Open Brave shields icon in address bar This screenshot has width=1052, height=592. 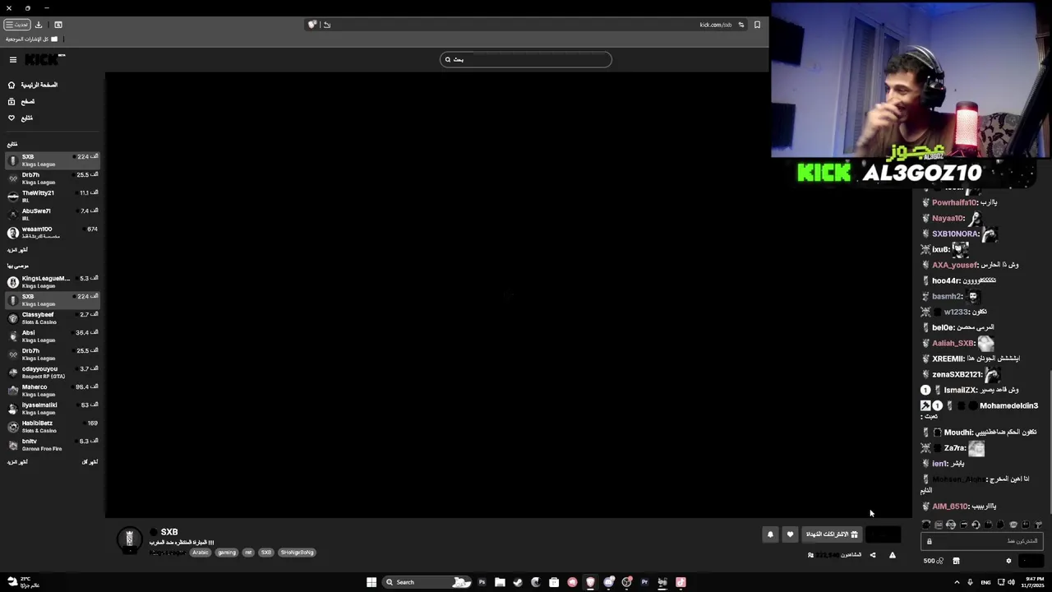point(312,25)
